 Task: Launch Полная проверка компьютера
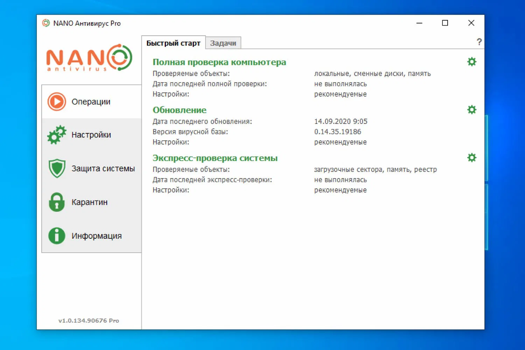[x=219, y=62]
